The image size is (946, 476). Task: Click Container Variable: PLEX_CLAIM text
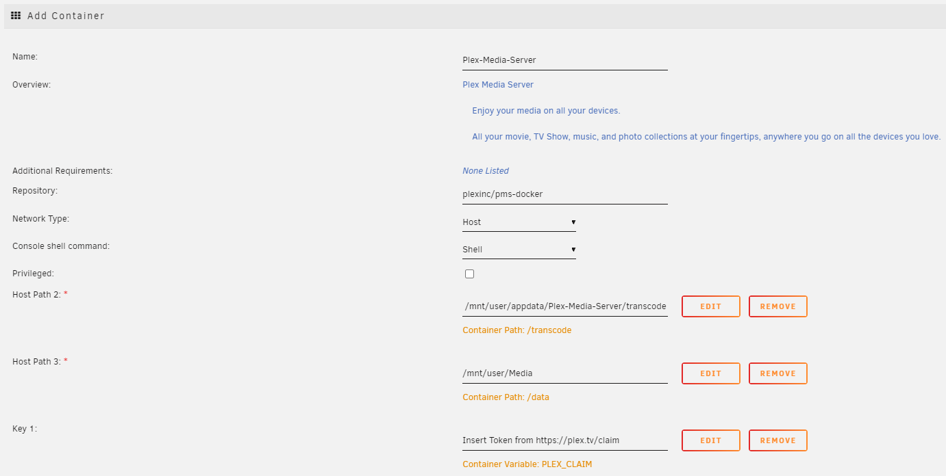click(527, 464)
